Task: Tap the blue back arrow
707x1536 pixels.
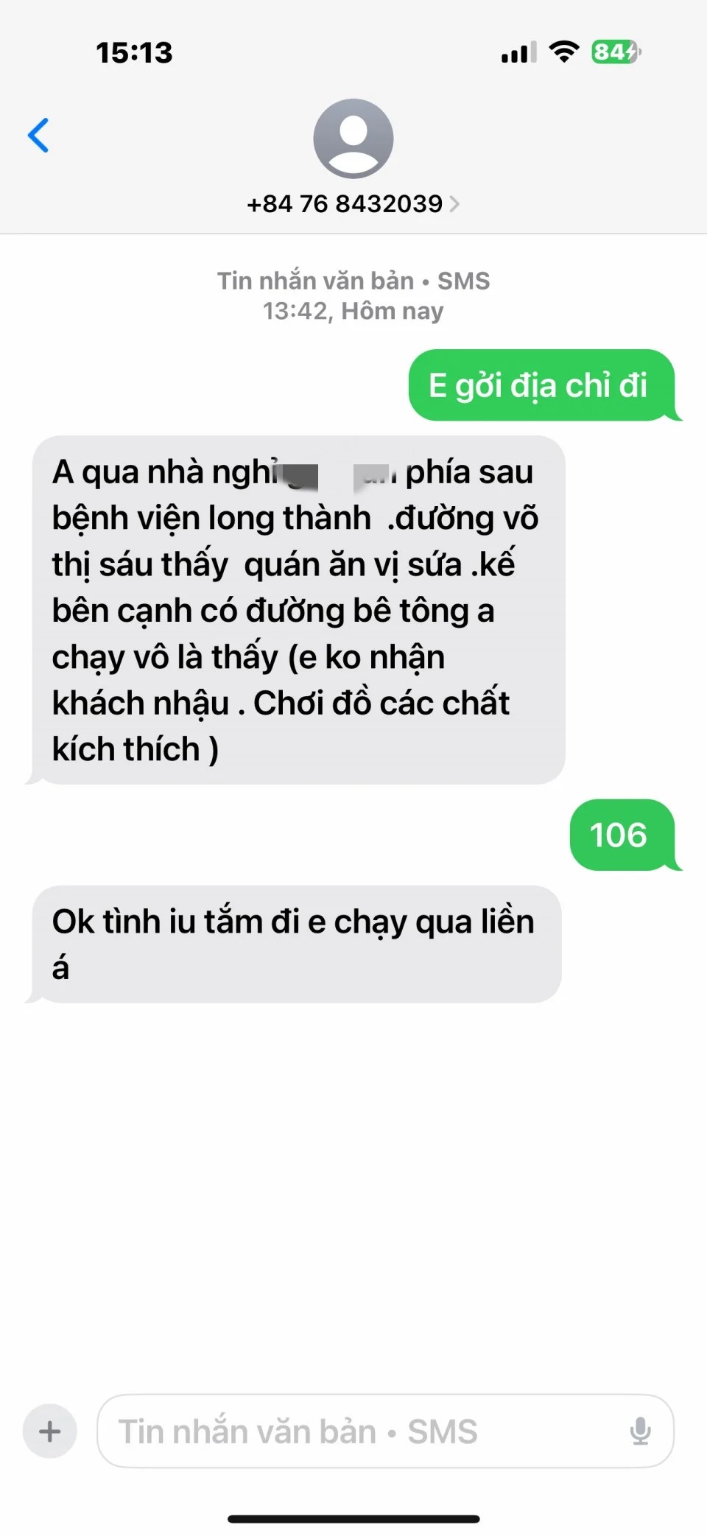Action: [38, 135]
